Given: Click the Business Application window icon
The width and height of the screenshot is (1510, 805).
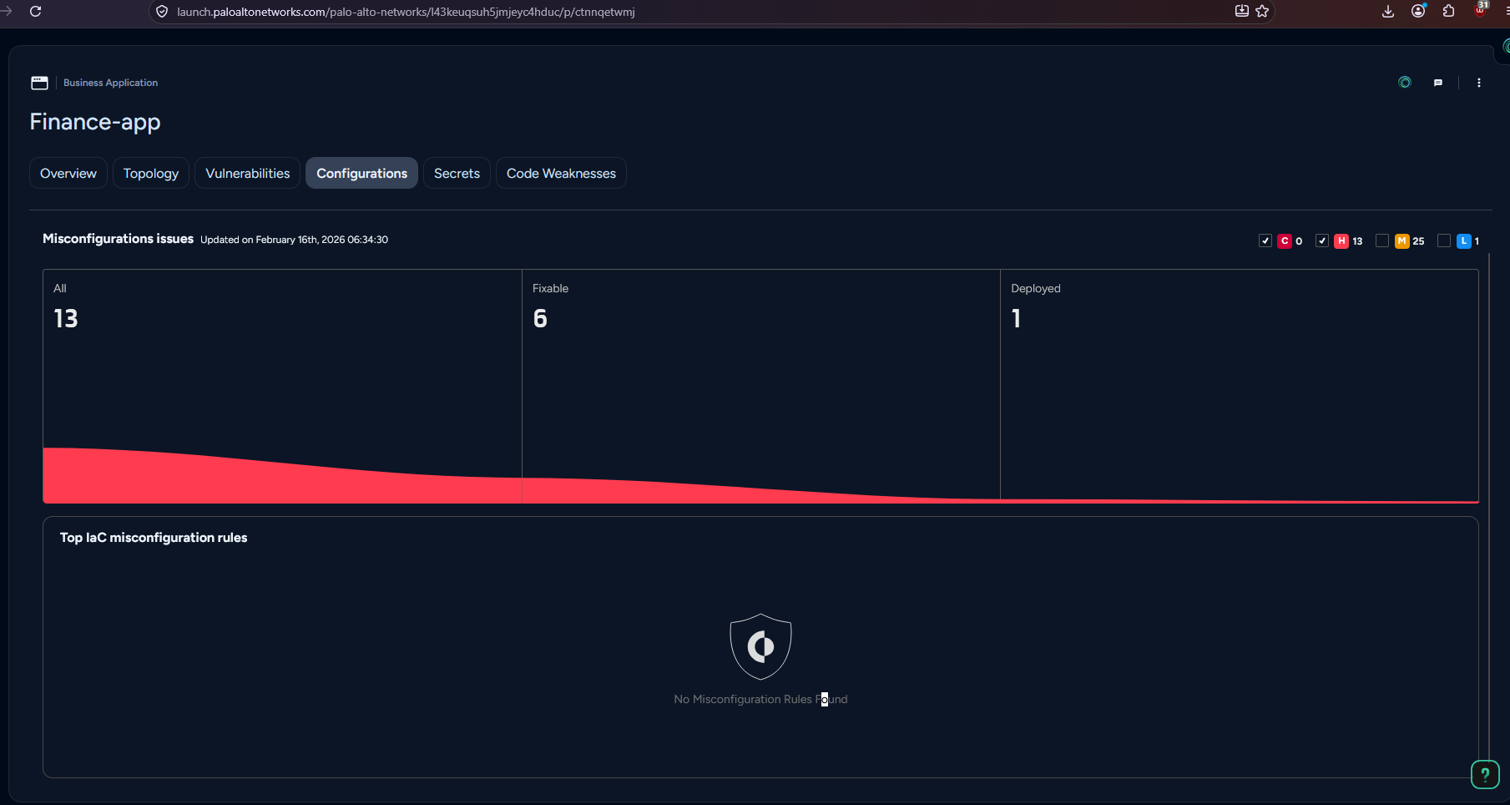Looking at the screenshot, I should pyautogui.click(x=39, y=83).
